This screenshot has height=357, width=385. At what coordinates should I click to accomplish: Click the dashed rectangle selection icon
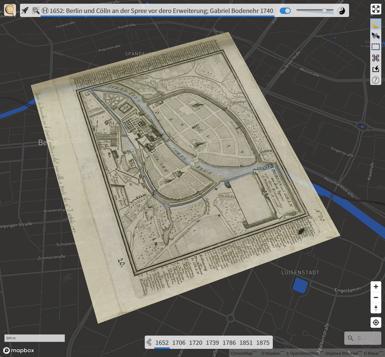[376, 47]
